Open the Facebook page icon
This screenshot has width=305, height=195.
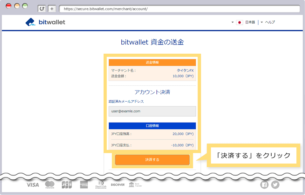[264, 185]
